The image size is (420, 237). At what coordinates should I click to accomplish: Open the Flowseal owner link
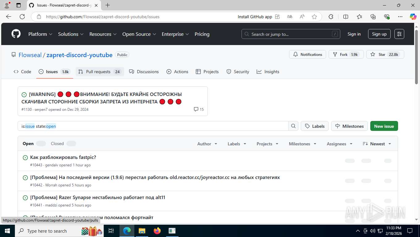tap(30, 55)
